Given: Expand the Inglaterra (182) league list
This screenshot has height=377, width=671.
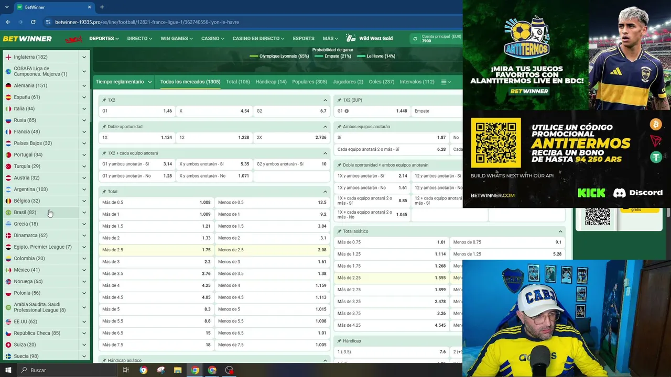Looking at the screenshot, I should 84,57.
